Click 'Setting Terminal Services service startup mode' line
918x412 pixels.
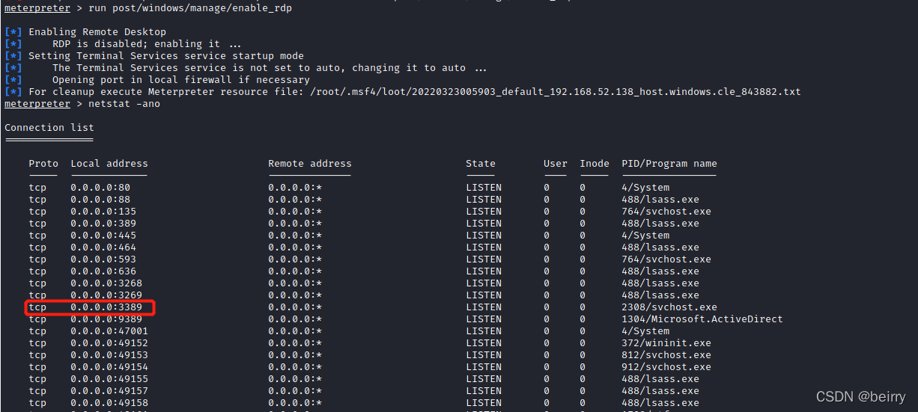coord(166,55)
